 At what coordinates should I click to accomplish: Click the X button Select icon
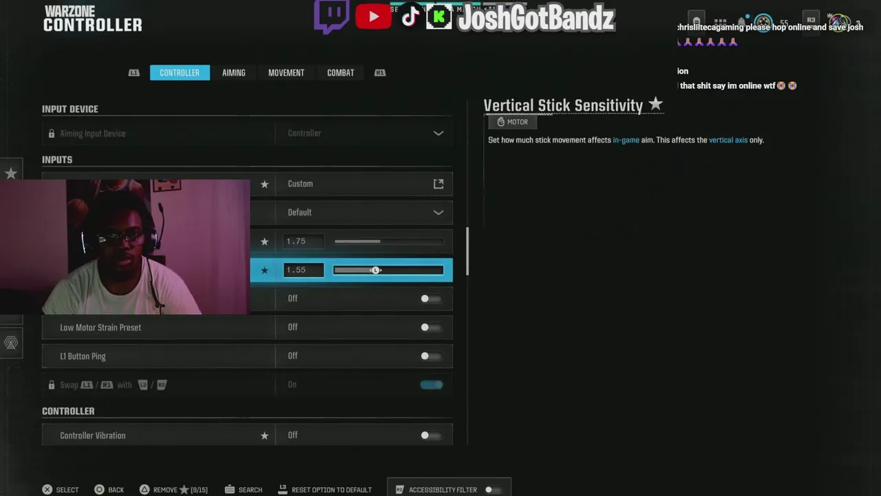coord(47,490)
